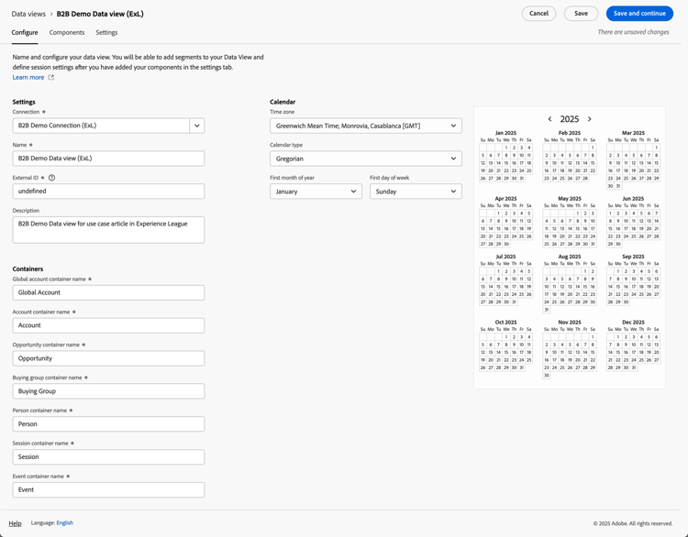Click the Jun 2025 month heading
Image resolution: width=688 pixels, height=537 pixels.
[x=633, y=199]
